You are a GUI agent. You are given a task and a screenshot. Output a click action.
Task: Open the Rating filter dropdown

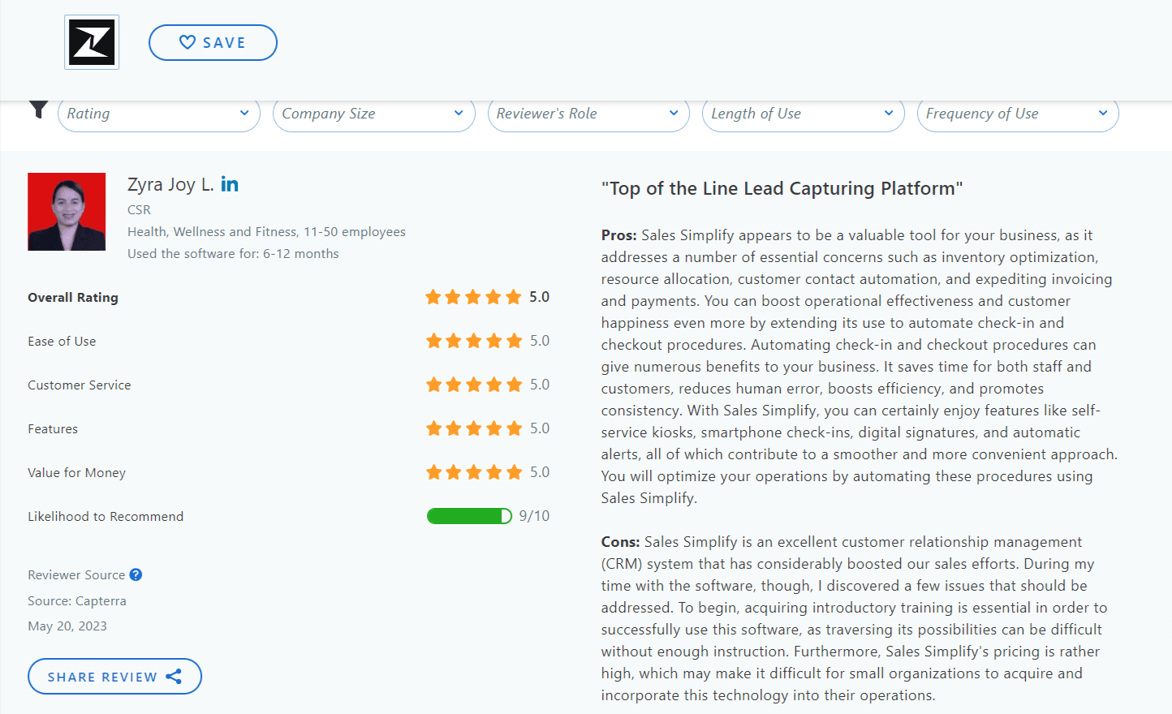(158, 114)
